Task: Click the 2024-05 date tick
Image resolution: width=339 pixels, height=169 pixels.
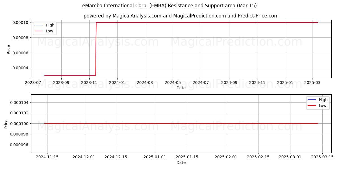Action: point(173,83)
